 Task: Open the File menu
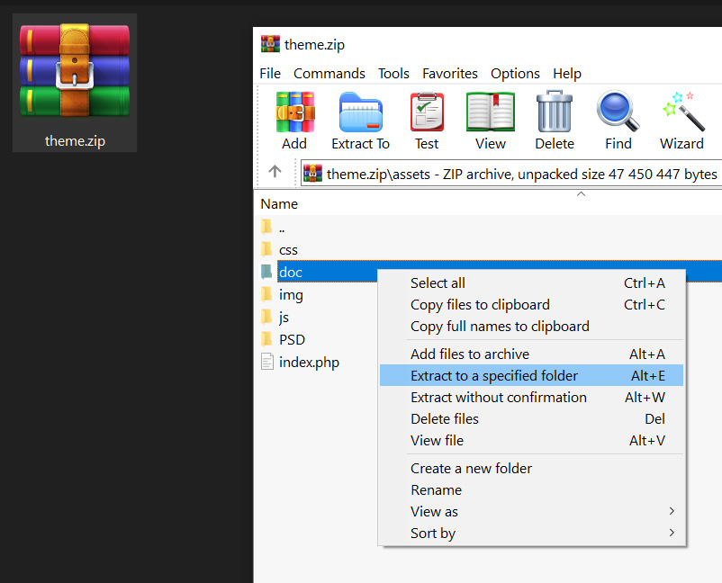(270, 74)
